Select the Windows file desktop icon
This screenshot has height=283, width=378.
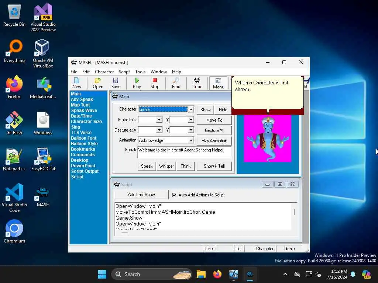pyautogui.click(x=43, y=123)
